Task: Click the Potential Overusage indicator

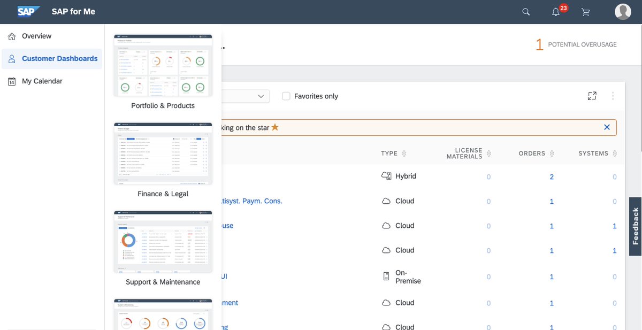Action: point(576,44)
